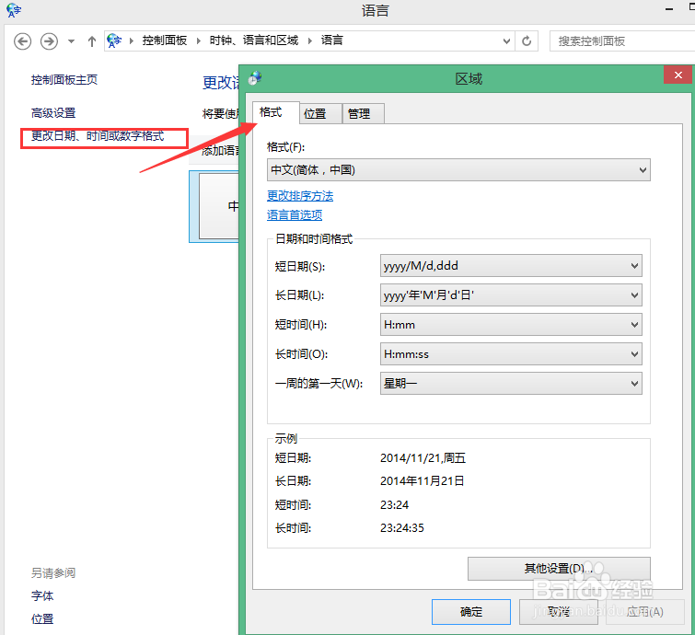Close the 区域 dialog
Screen dimensions: 695x635
pos(678,75)
